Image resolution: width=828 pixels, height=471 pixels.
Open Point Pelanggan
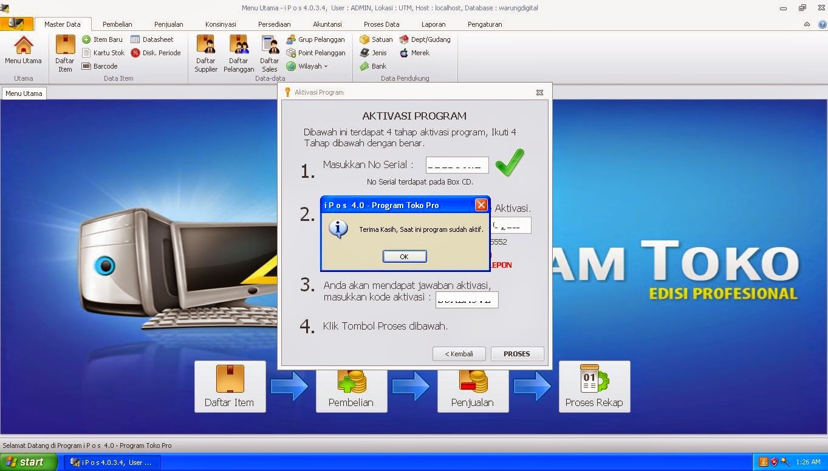click(316, 53)
